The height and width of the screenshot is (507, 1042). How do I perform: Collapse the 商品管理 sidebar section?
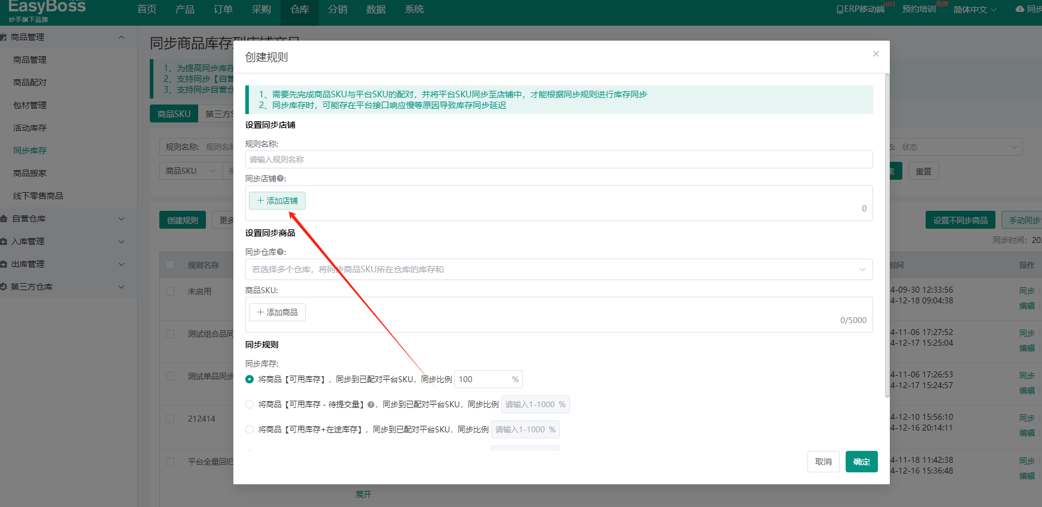coord(121,37)
